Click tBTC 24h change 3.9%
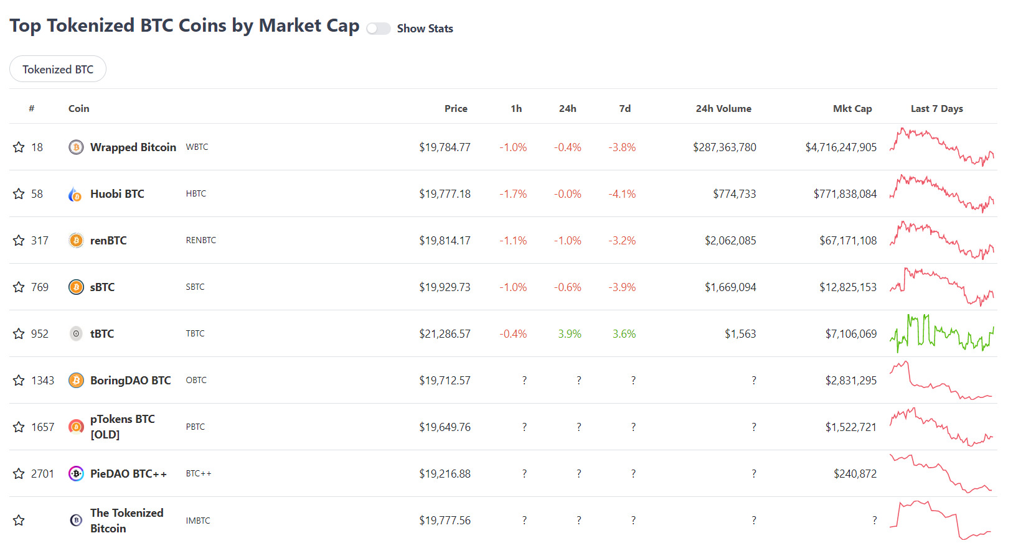The width and height of the screenshot is (1031, 556). pyautogui.click(x=570, y=334)
